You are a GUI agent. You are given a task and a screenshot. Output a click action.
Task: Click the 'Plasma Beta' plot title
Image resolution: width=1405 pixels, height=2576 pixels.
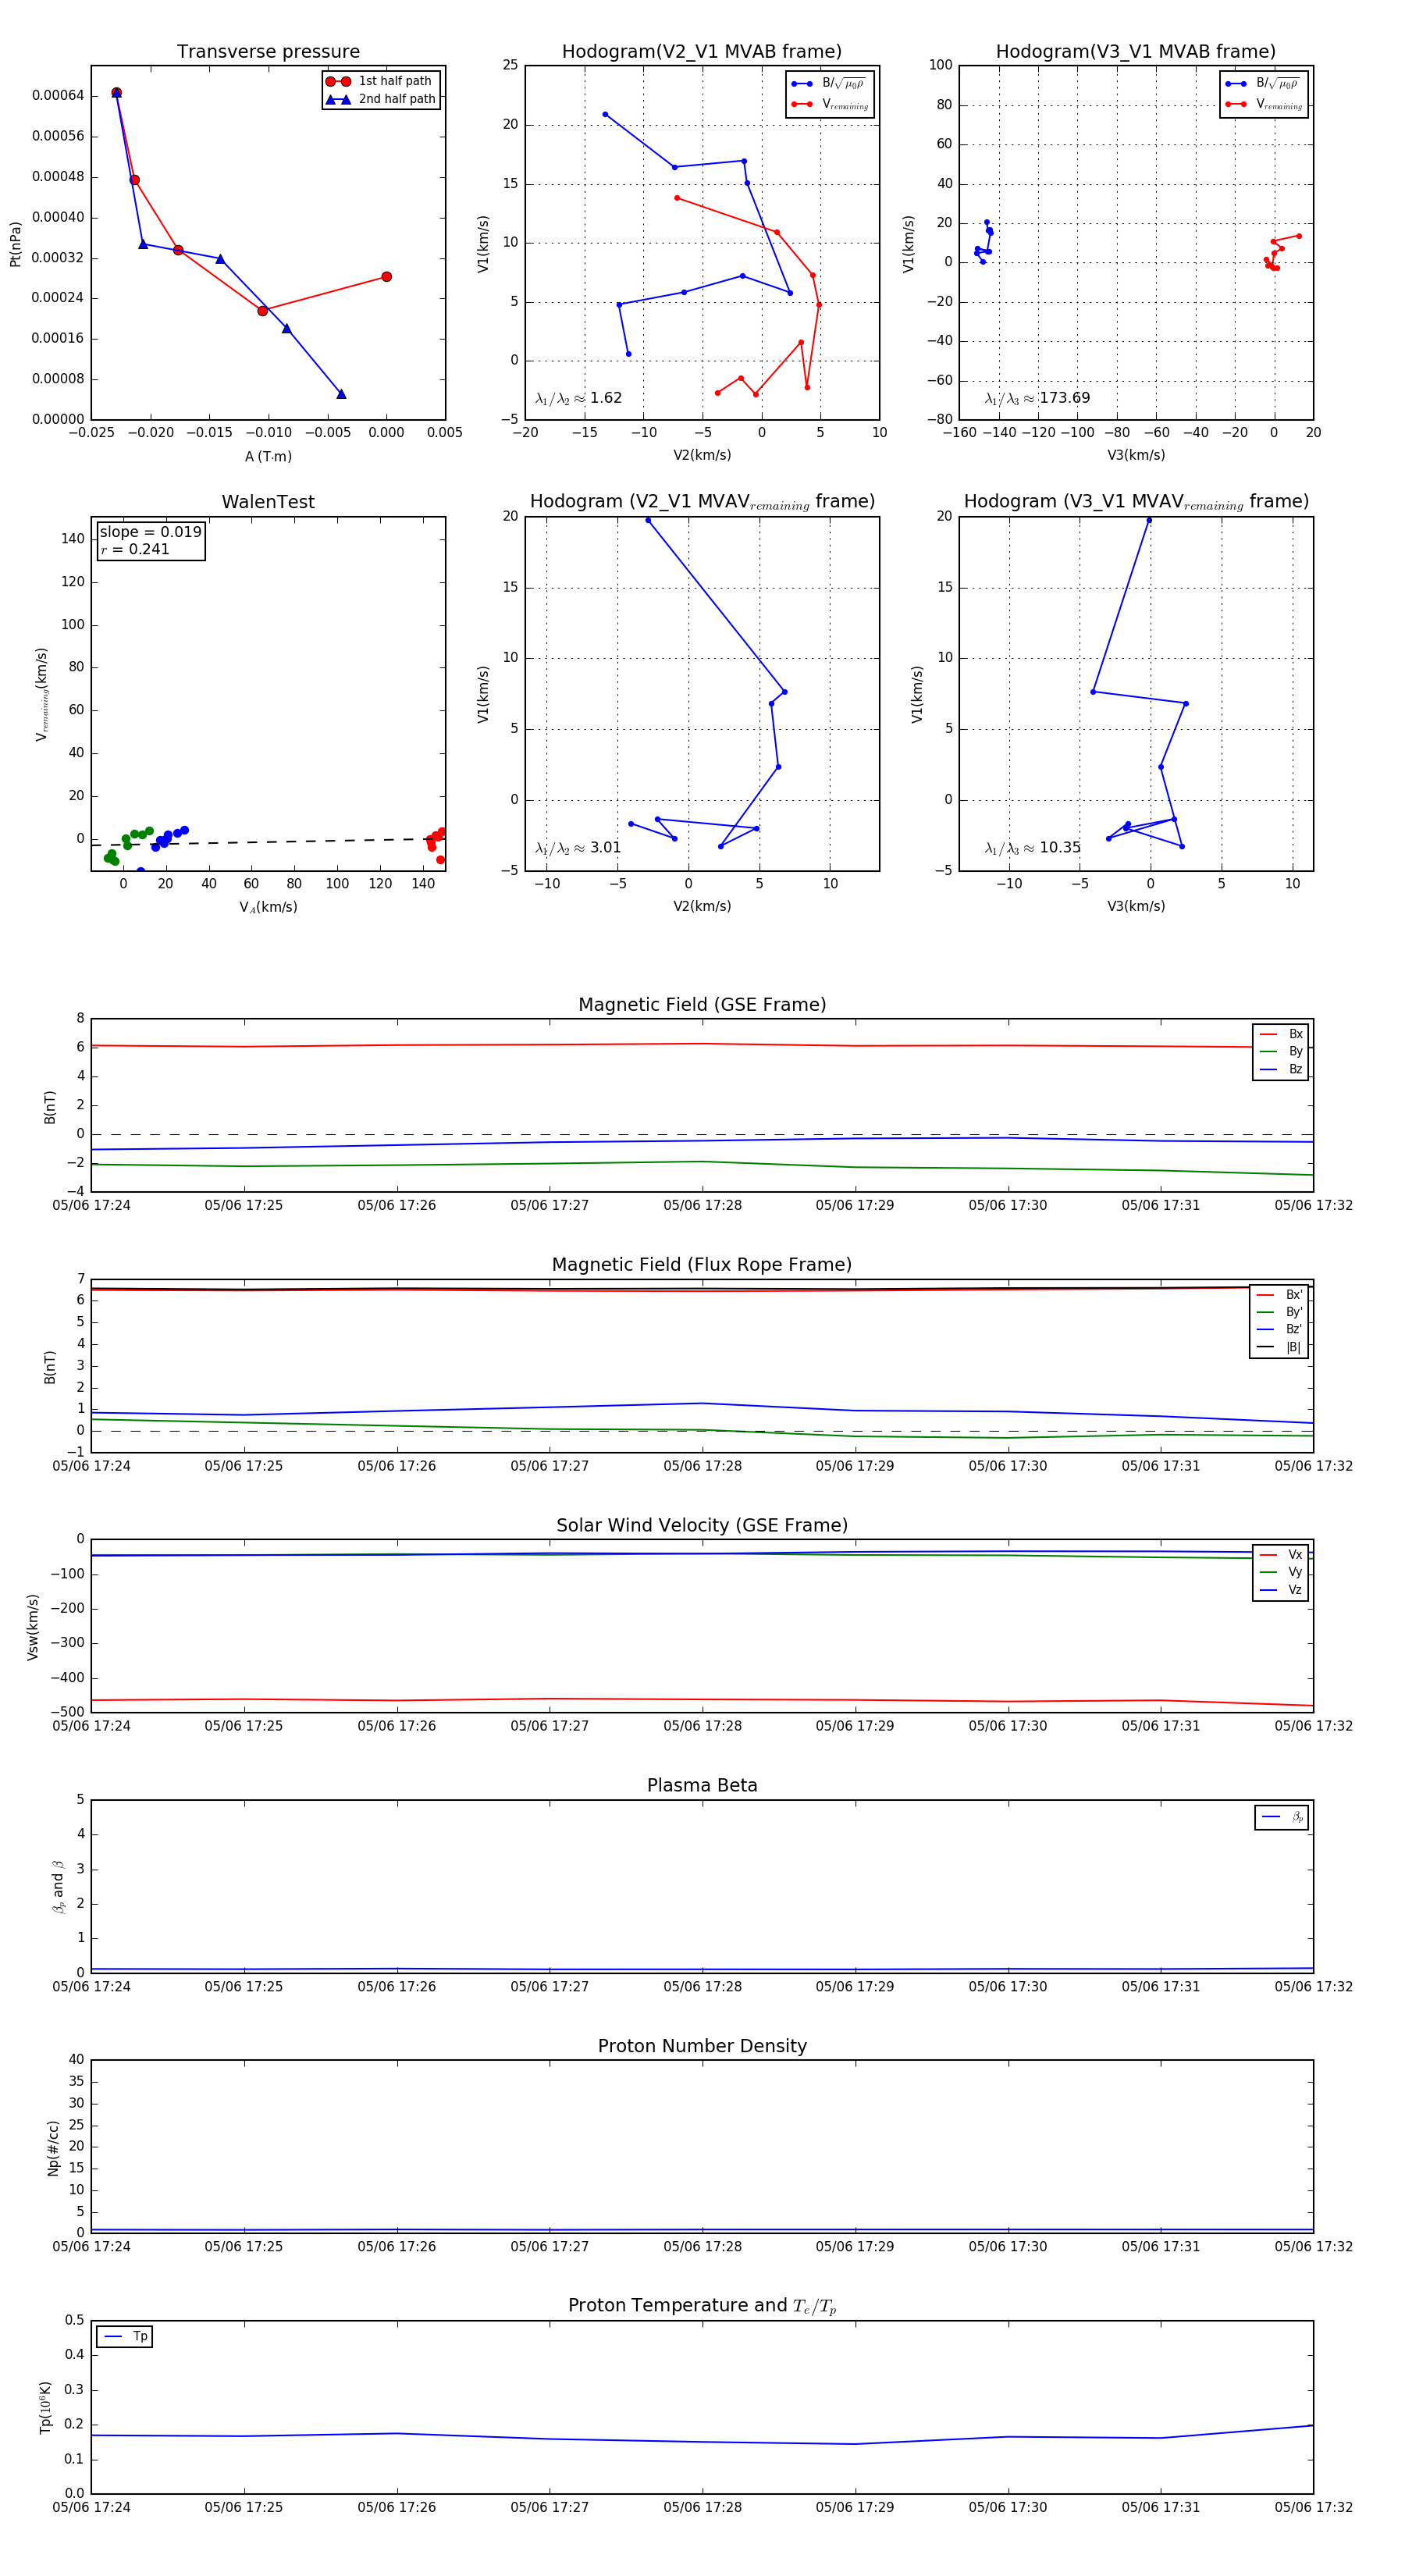coord(702,1785)
